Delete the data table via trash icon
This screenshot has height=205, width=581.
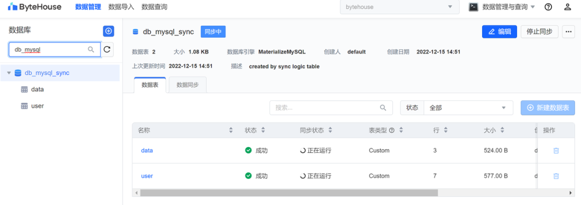pyautogui.click(x=556, y=151)
